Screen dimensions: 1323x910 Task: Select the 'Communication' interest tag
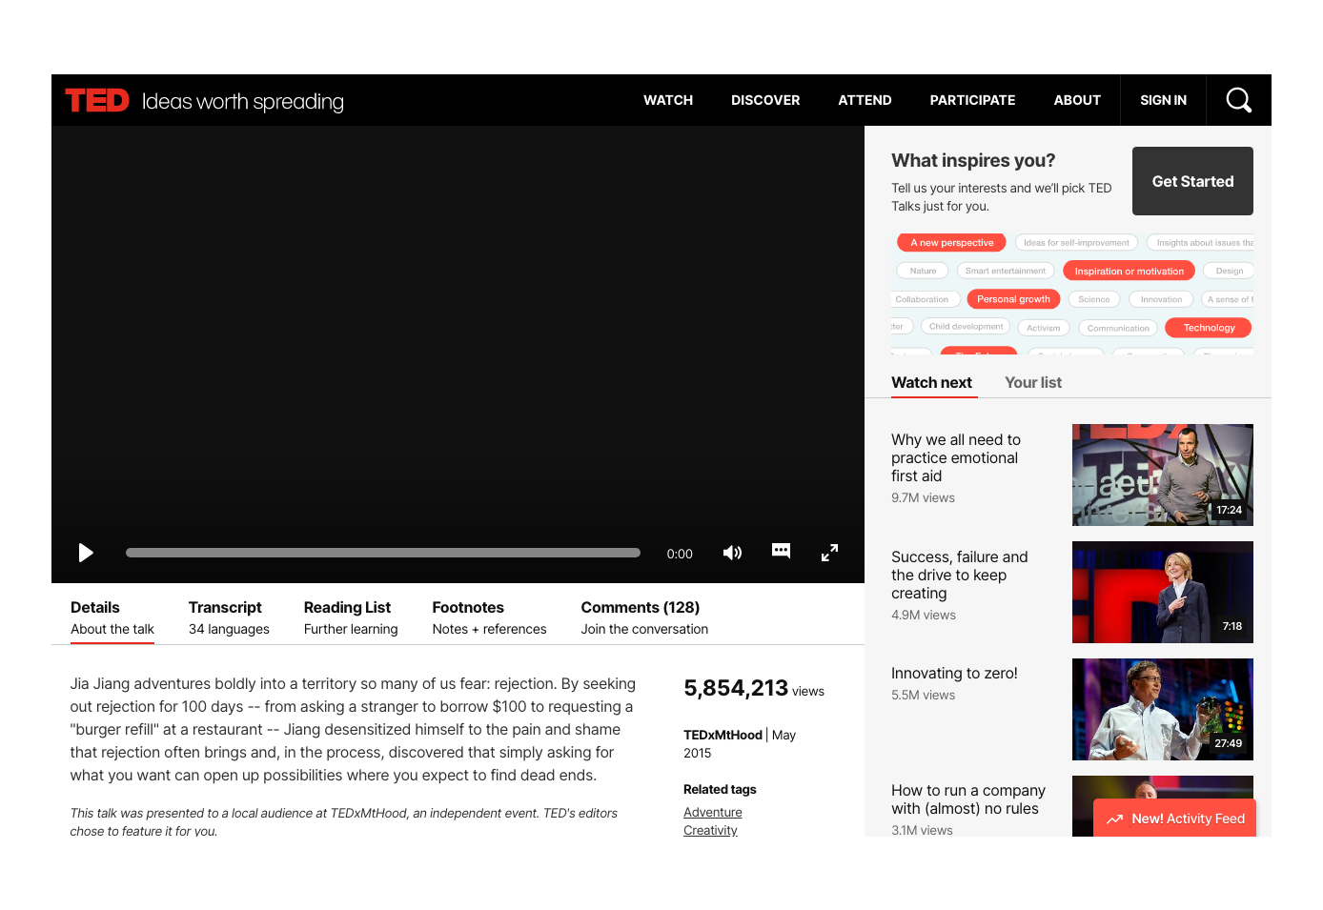tap(1118, 328)
